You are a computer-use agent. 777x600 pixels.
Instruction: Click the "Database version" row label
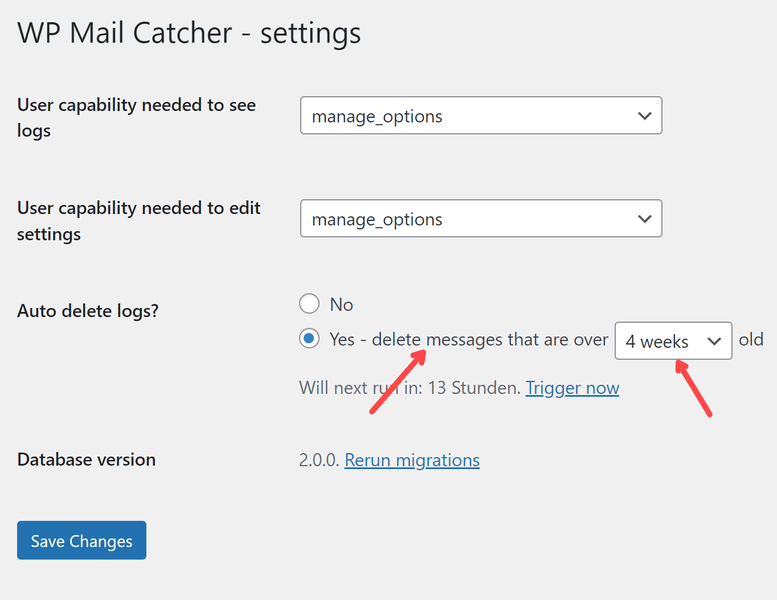click(86, 459)
